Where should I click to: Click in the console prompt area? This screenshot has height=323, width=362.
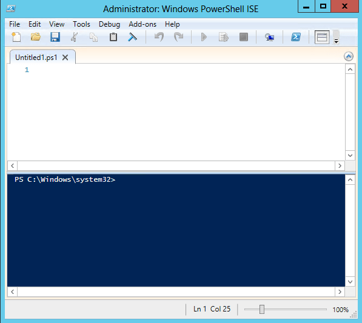[176, 230]
